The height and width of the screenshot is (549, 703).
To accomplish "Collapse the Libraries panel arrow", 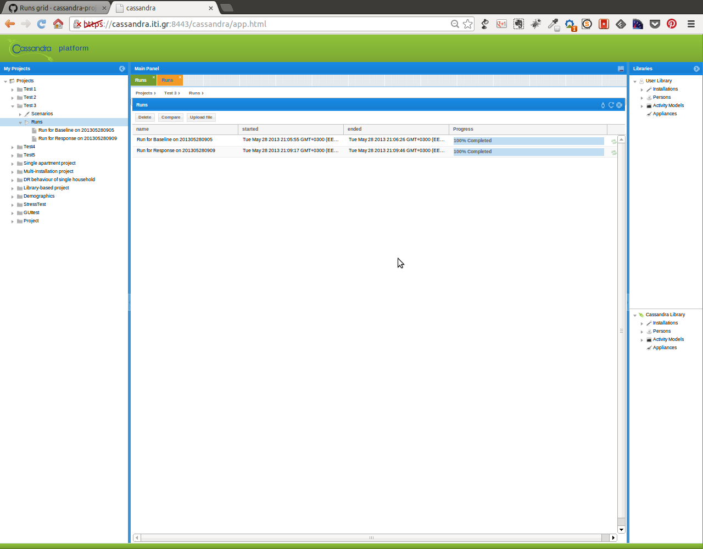I will (x=696, y=69).
